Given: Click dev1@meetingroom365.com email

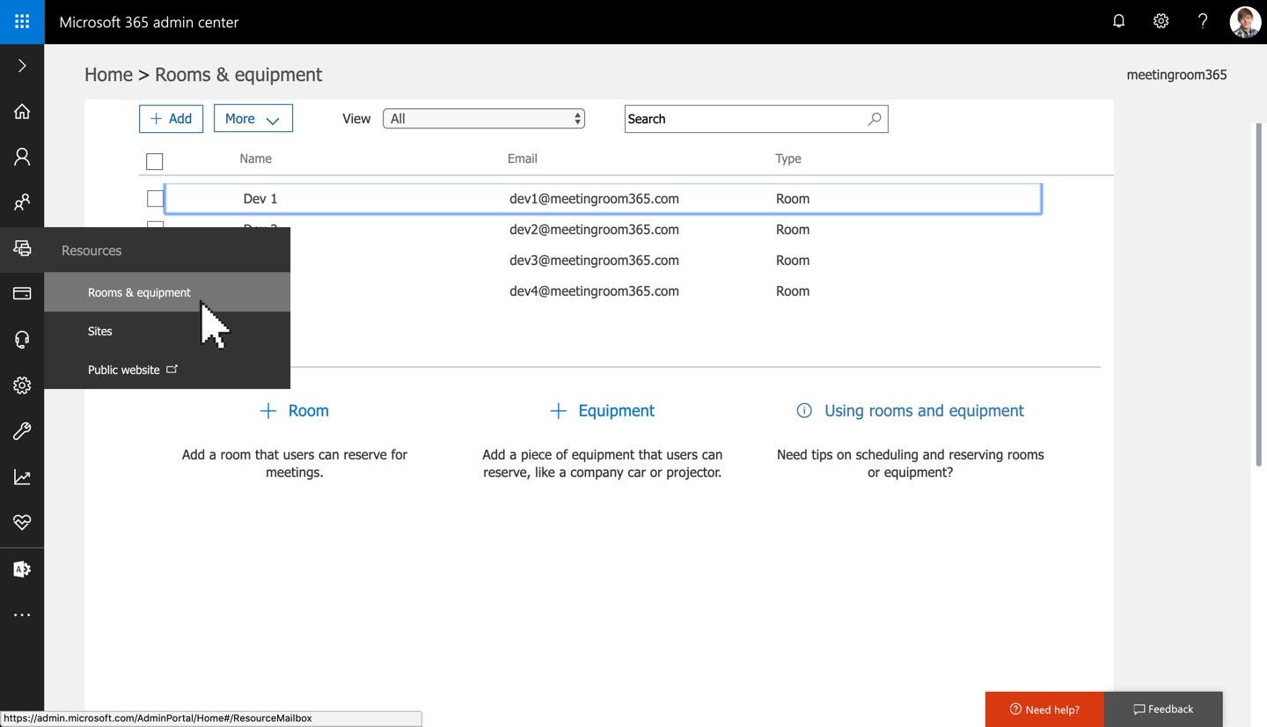Looking at the screenshot, I should point(594,199).
